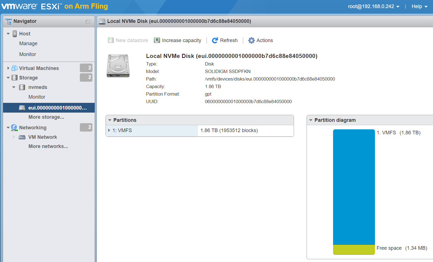Screen dimensions: 433x262
Task: Select Storage in the navigator
Action: [28, 78]
